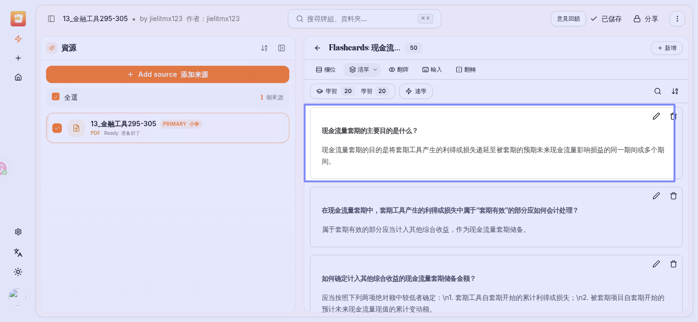The width and height of the screenshot is (698, 322).
Task: Open settings gear in left sidebar
Action: pos(18,232)
